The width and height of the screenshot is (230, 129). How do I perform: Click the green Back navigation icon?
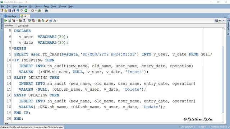(26, 11)
